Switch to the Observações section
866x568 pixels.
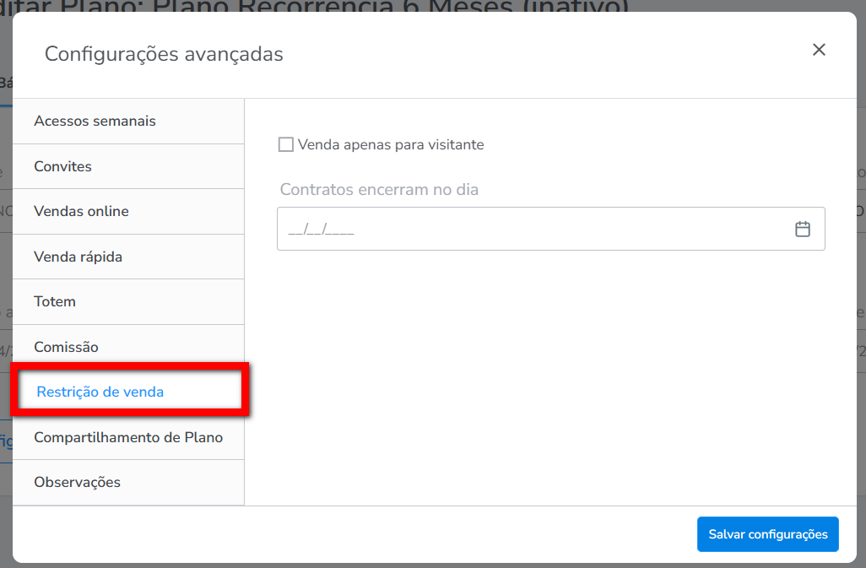coord(77,482)
